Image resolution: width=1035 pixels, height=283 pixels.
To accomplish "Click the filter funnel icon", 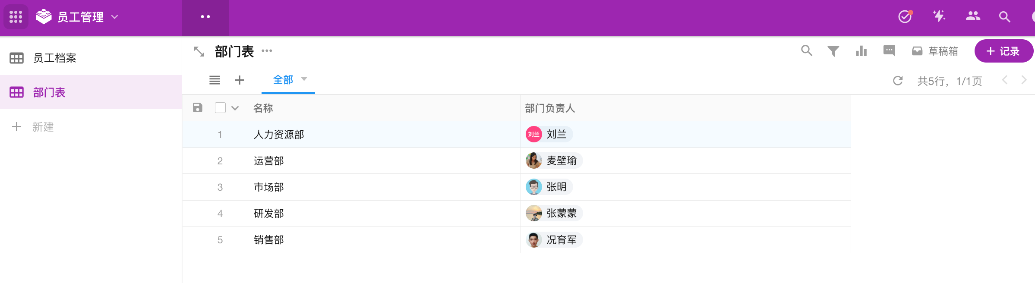I will click(x=833, y=51).
